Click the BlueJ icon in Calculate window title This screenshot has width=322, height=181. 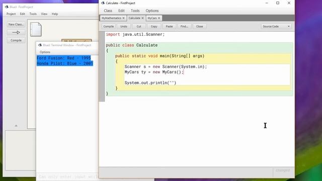tap(103, 3)
